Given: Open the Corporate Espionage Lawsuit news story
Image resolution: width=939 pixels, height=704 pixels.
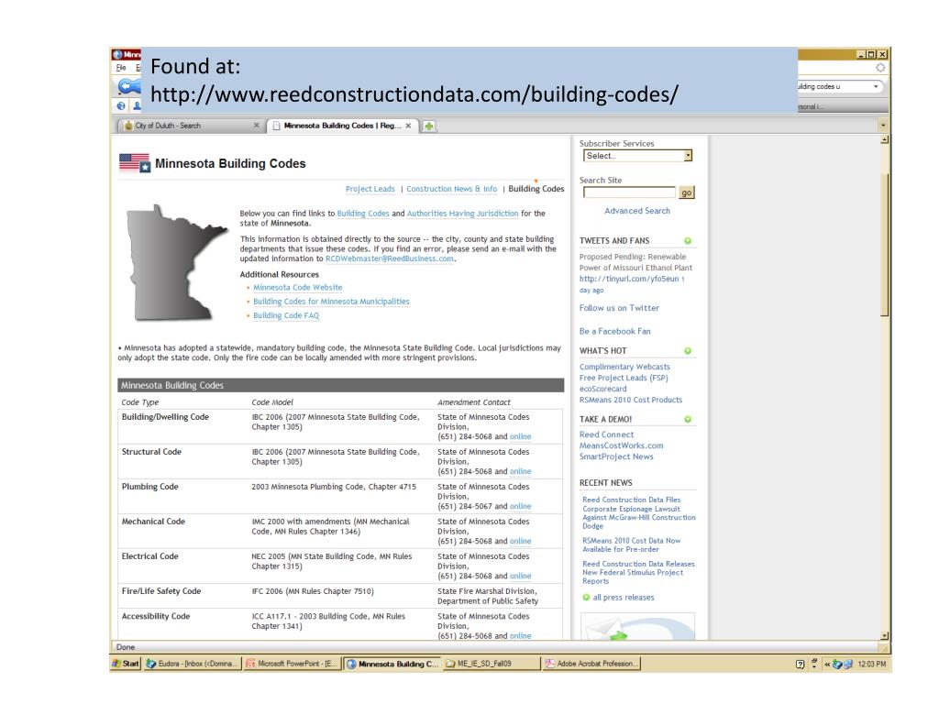Looking at the screenshot, I should (639, 513).
